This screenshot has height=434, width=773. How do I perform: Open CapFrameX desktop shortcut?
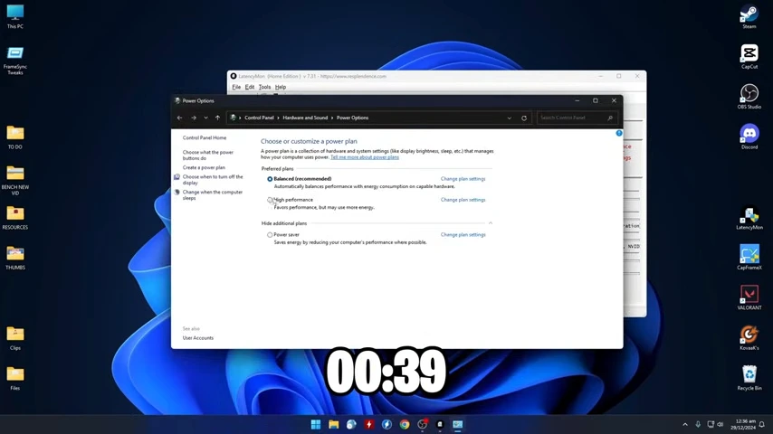point(749,258)
